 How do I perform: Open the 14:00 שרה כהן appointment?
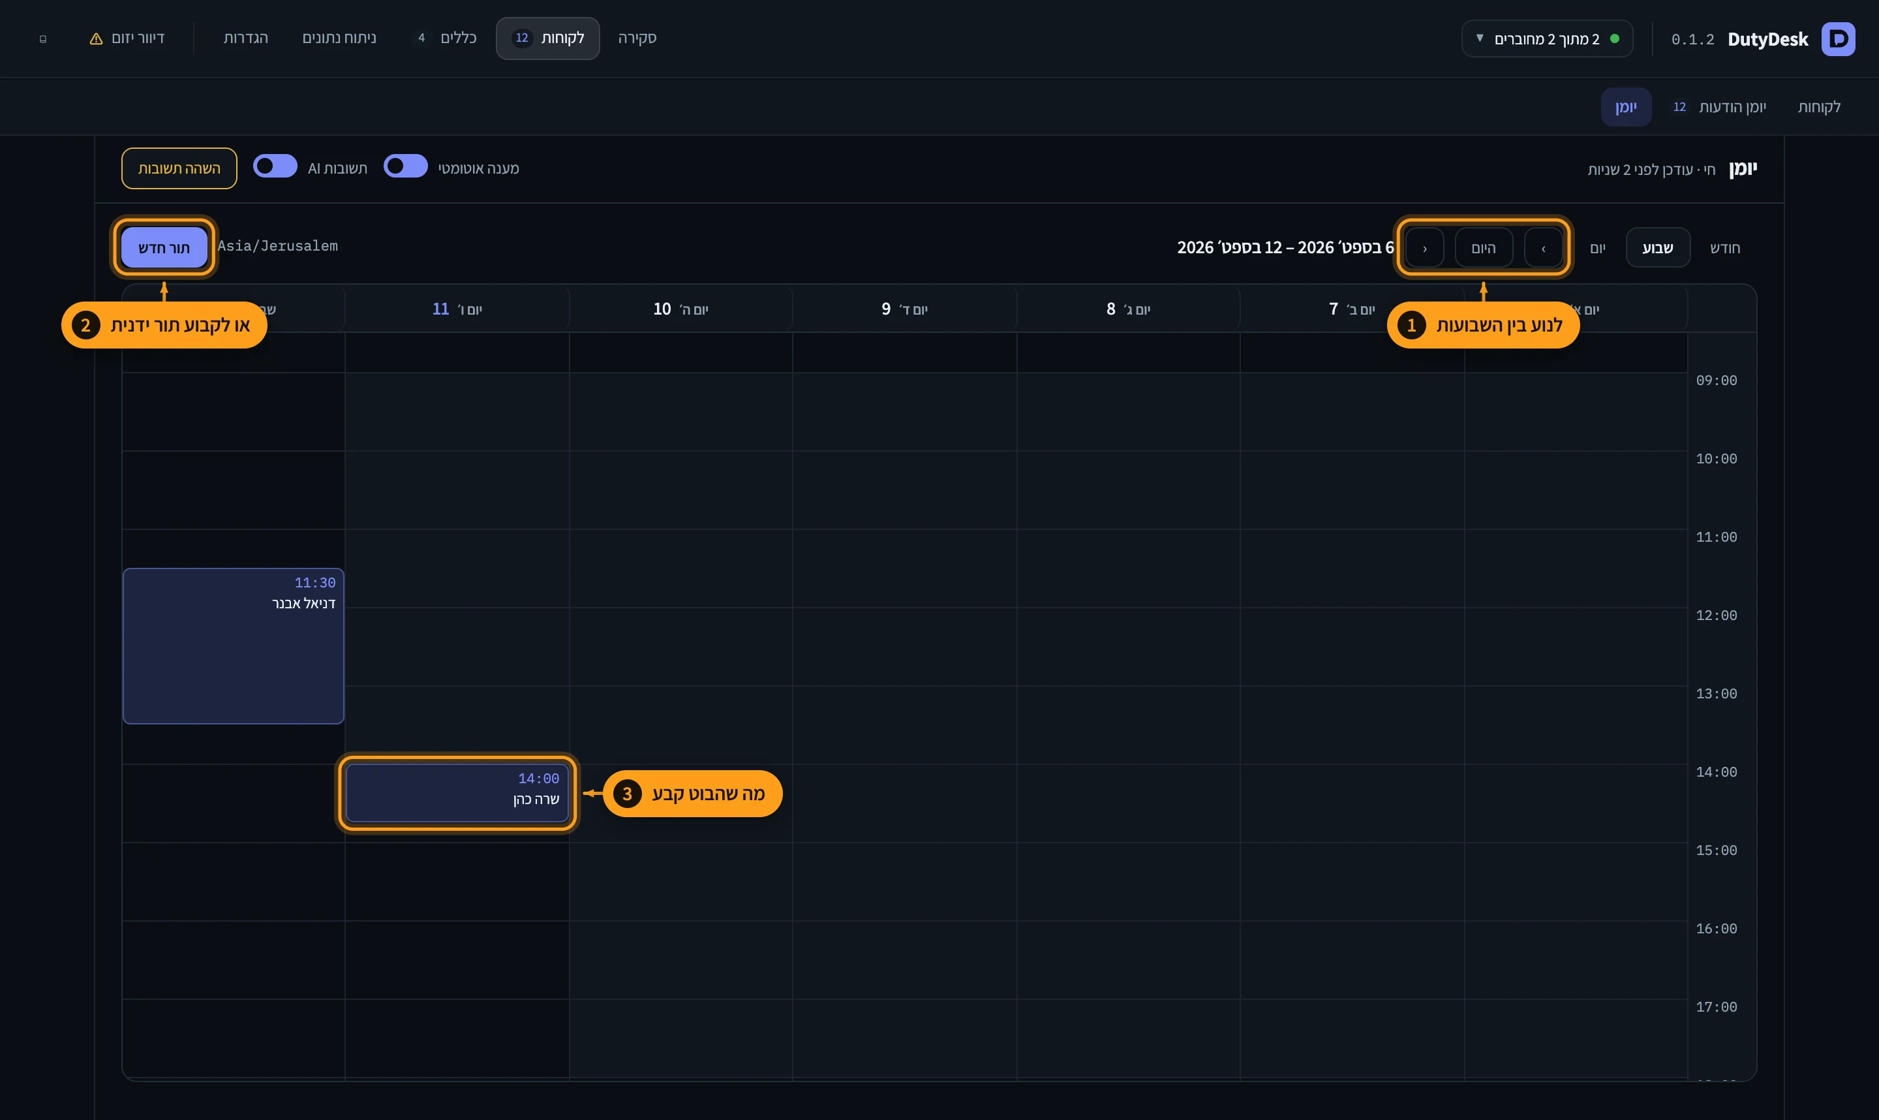tap(457, 793)
